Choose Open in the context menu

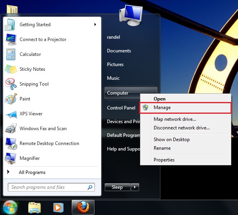click(185, 99)
